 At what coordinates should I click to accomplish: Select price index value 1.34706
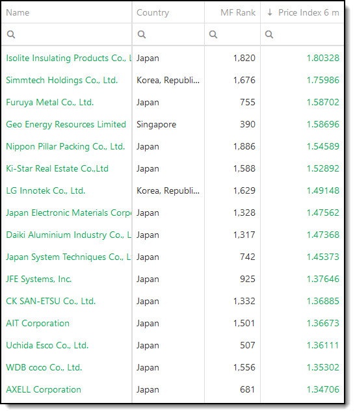[x=323, y=390]
